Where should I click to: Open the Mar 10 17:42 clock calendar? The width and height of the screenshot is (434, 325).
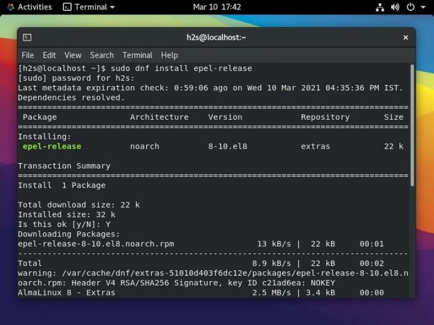click(x=217, y=7)
